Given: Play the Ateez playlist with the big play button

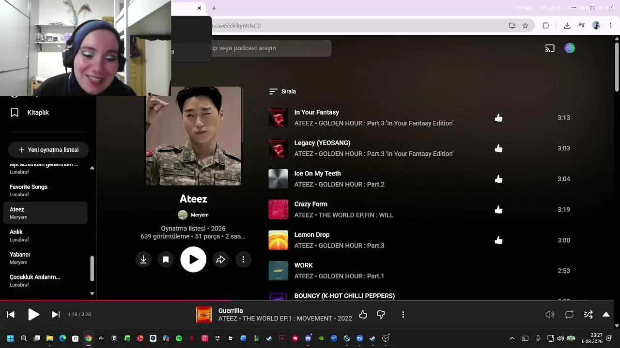Looking at the screenshot, I should 193,260.
